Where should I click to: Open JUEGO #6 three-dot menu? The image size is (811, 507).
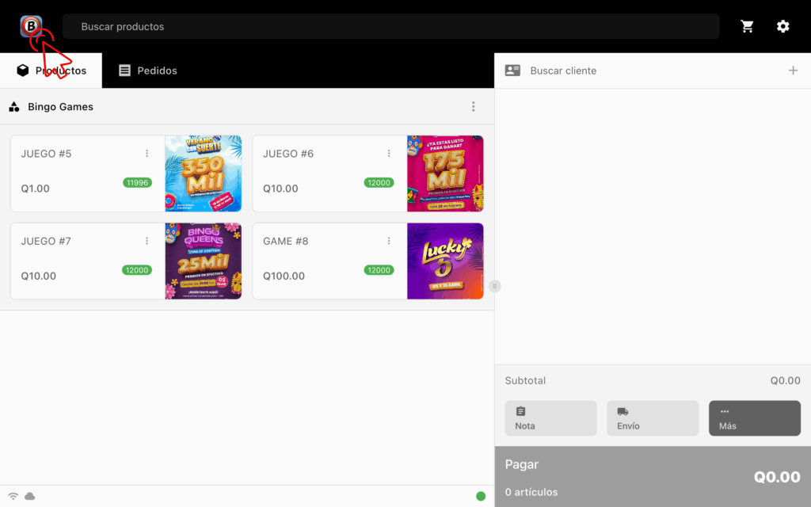point(389,154)
